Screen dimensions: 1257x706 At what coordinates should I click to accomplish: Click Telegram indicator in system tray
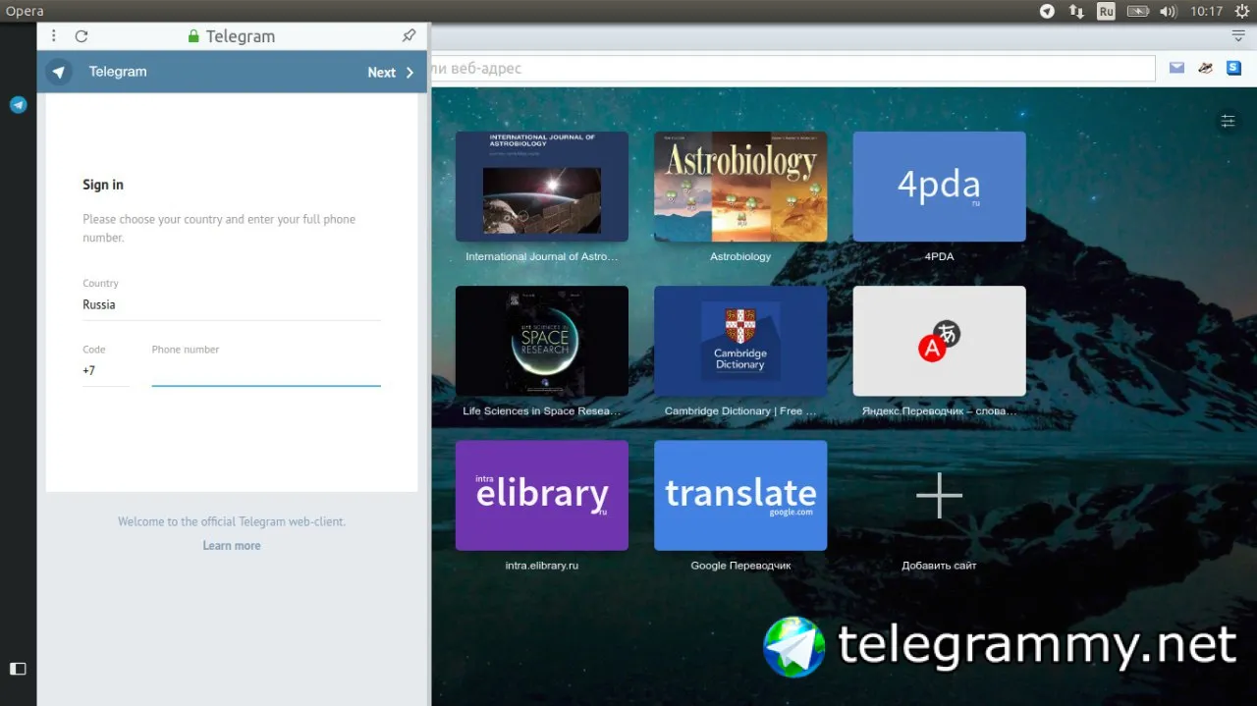click(x=1047, y=11)
